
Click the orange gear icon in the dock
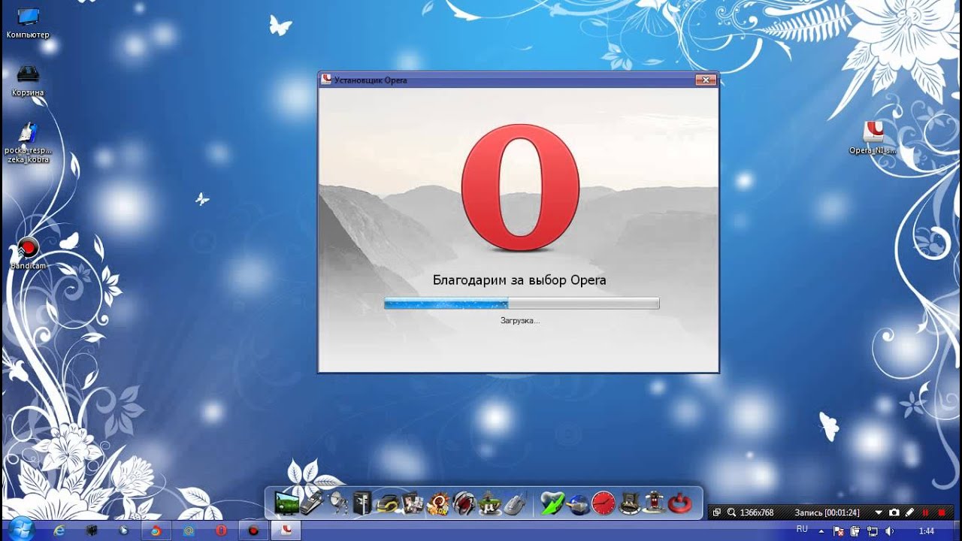click(x=437, y=502)
